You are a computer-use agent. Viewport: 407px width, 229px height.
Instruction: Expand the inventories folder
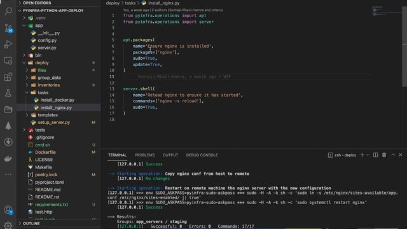coord(27,85)
